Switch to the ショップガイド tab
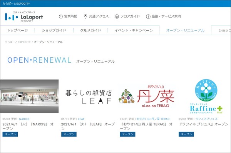 [54, 30]
